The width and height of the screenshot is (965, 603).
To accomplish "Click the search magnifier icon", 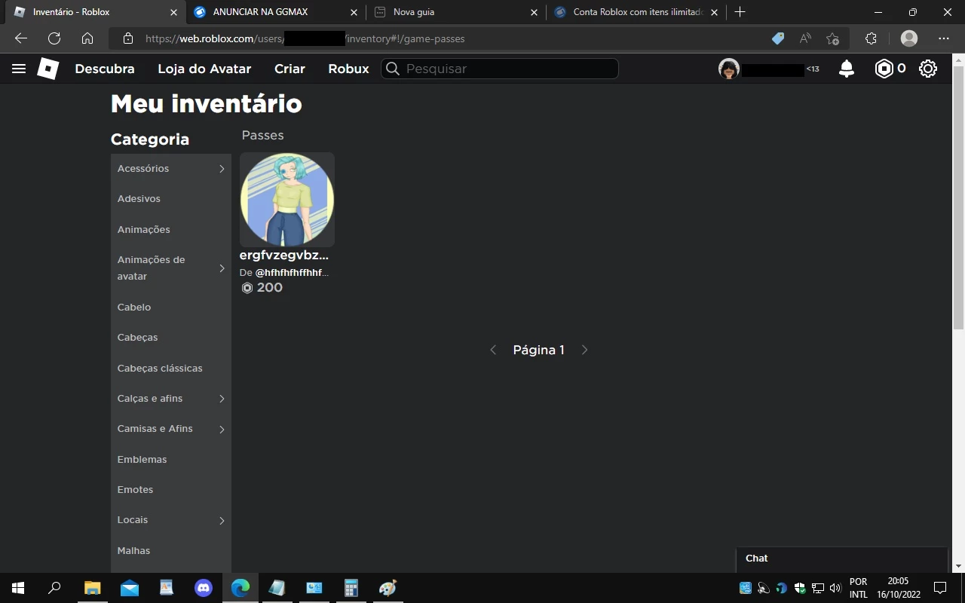I will (x=392, y=69).
